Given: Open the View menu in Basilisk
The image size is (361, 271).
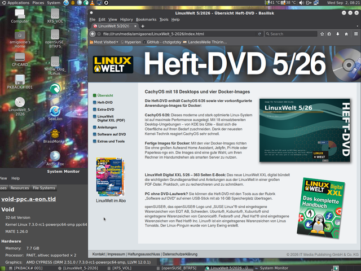Looking at the screenshot, I should (113, 20).
